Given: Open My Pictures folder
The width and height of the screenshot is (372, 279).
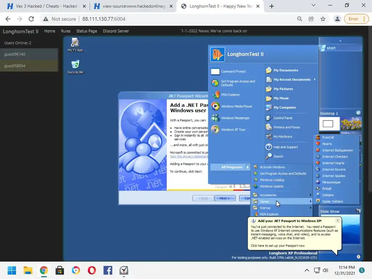Looking at the screenshot, I should (279, 89).
